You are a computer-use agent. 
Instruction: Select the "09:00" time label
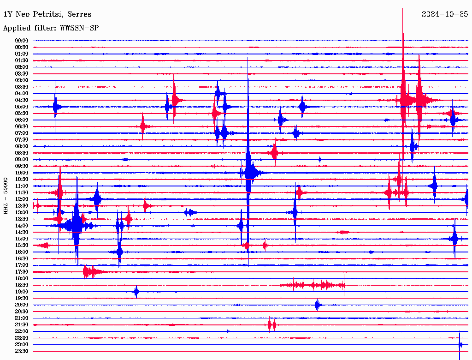21,160
